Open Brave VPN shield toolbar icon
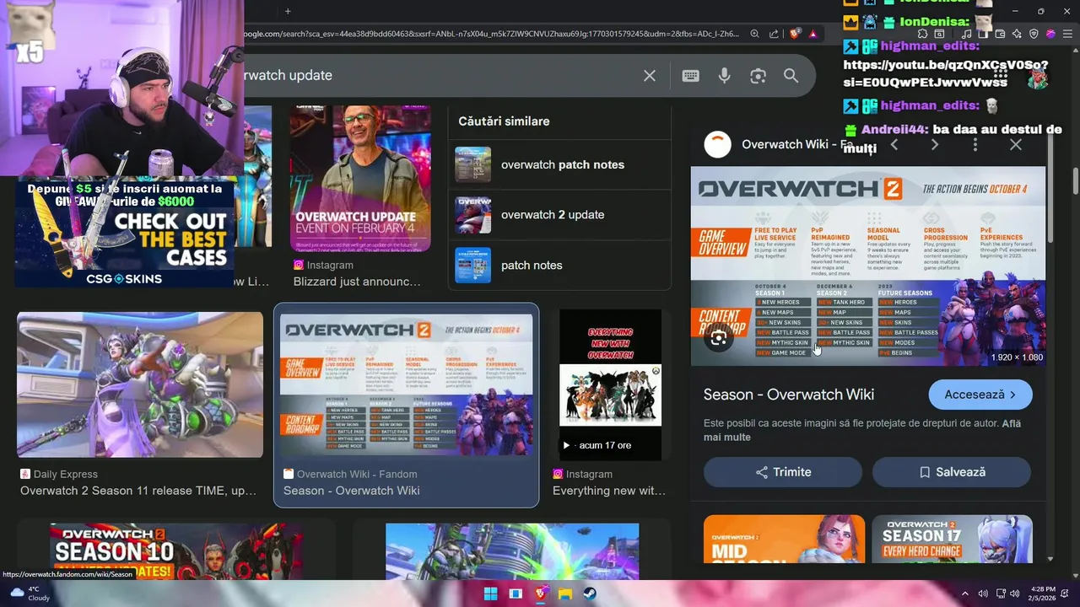 click(1034, 34)
